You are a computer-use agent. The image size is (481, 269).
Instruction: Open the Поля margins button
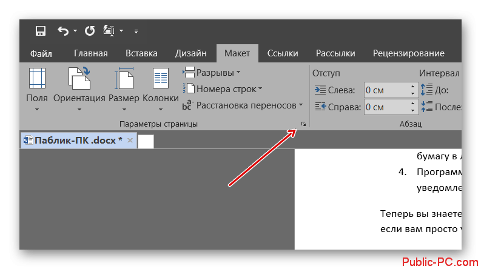point(37,89)
